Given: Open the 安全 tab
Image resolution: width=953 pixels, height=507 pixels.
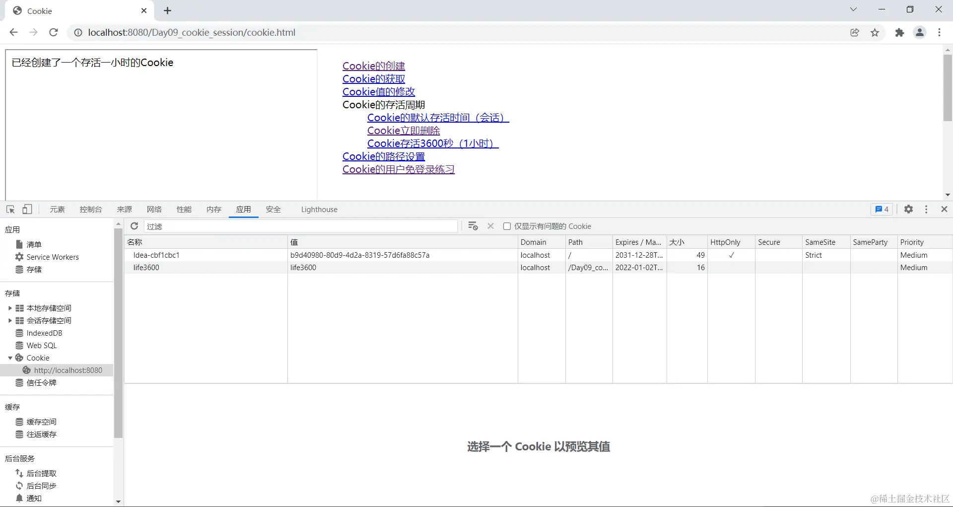Looking at the screenshot, I should click(273, 209).
